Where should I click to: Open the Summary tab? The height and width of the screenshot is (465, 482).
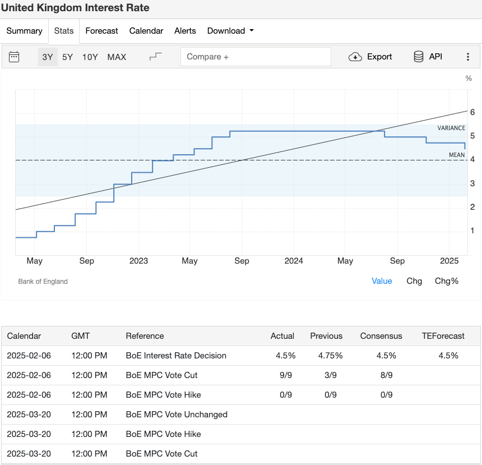point(24,31)
